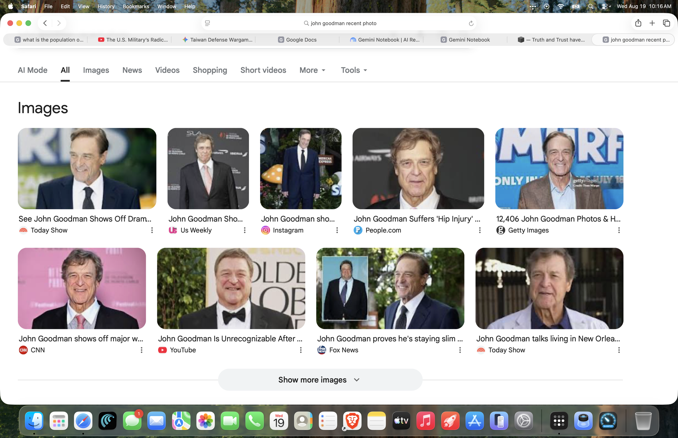This screenshot has width=678, height=438.
Task: Switch to the 'Truth and Trust have...' tab
Action: pos(551,40)
